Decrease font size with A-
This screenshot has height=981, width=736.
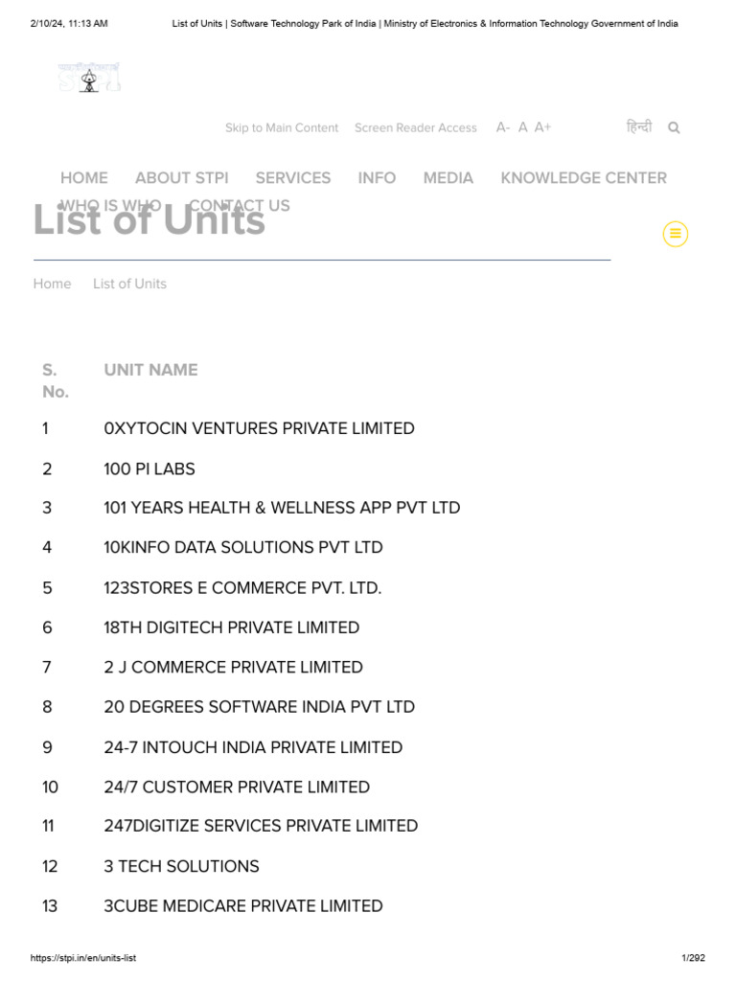point(503,127)
